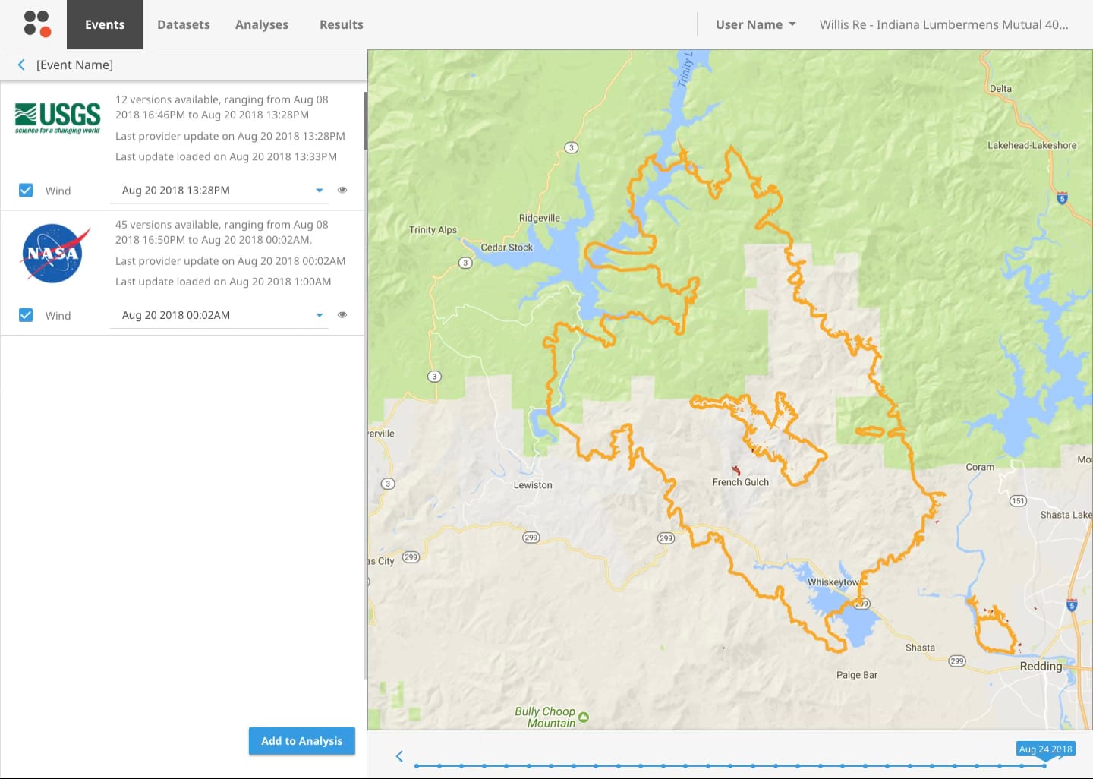Toggle visibility eye for USGS layer
The height and width of the screenshot is (779, 1093).
[342, 191]
